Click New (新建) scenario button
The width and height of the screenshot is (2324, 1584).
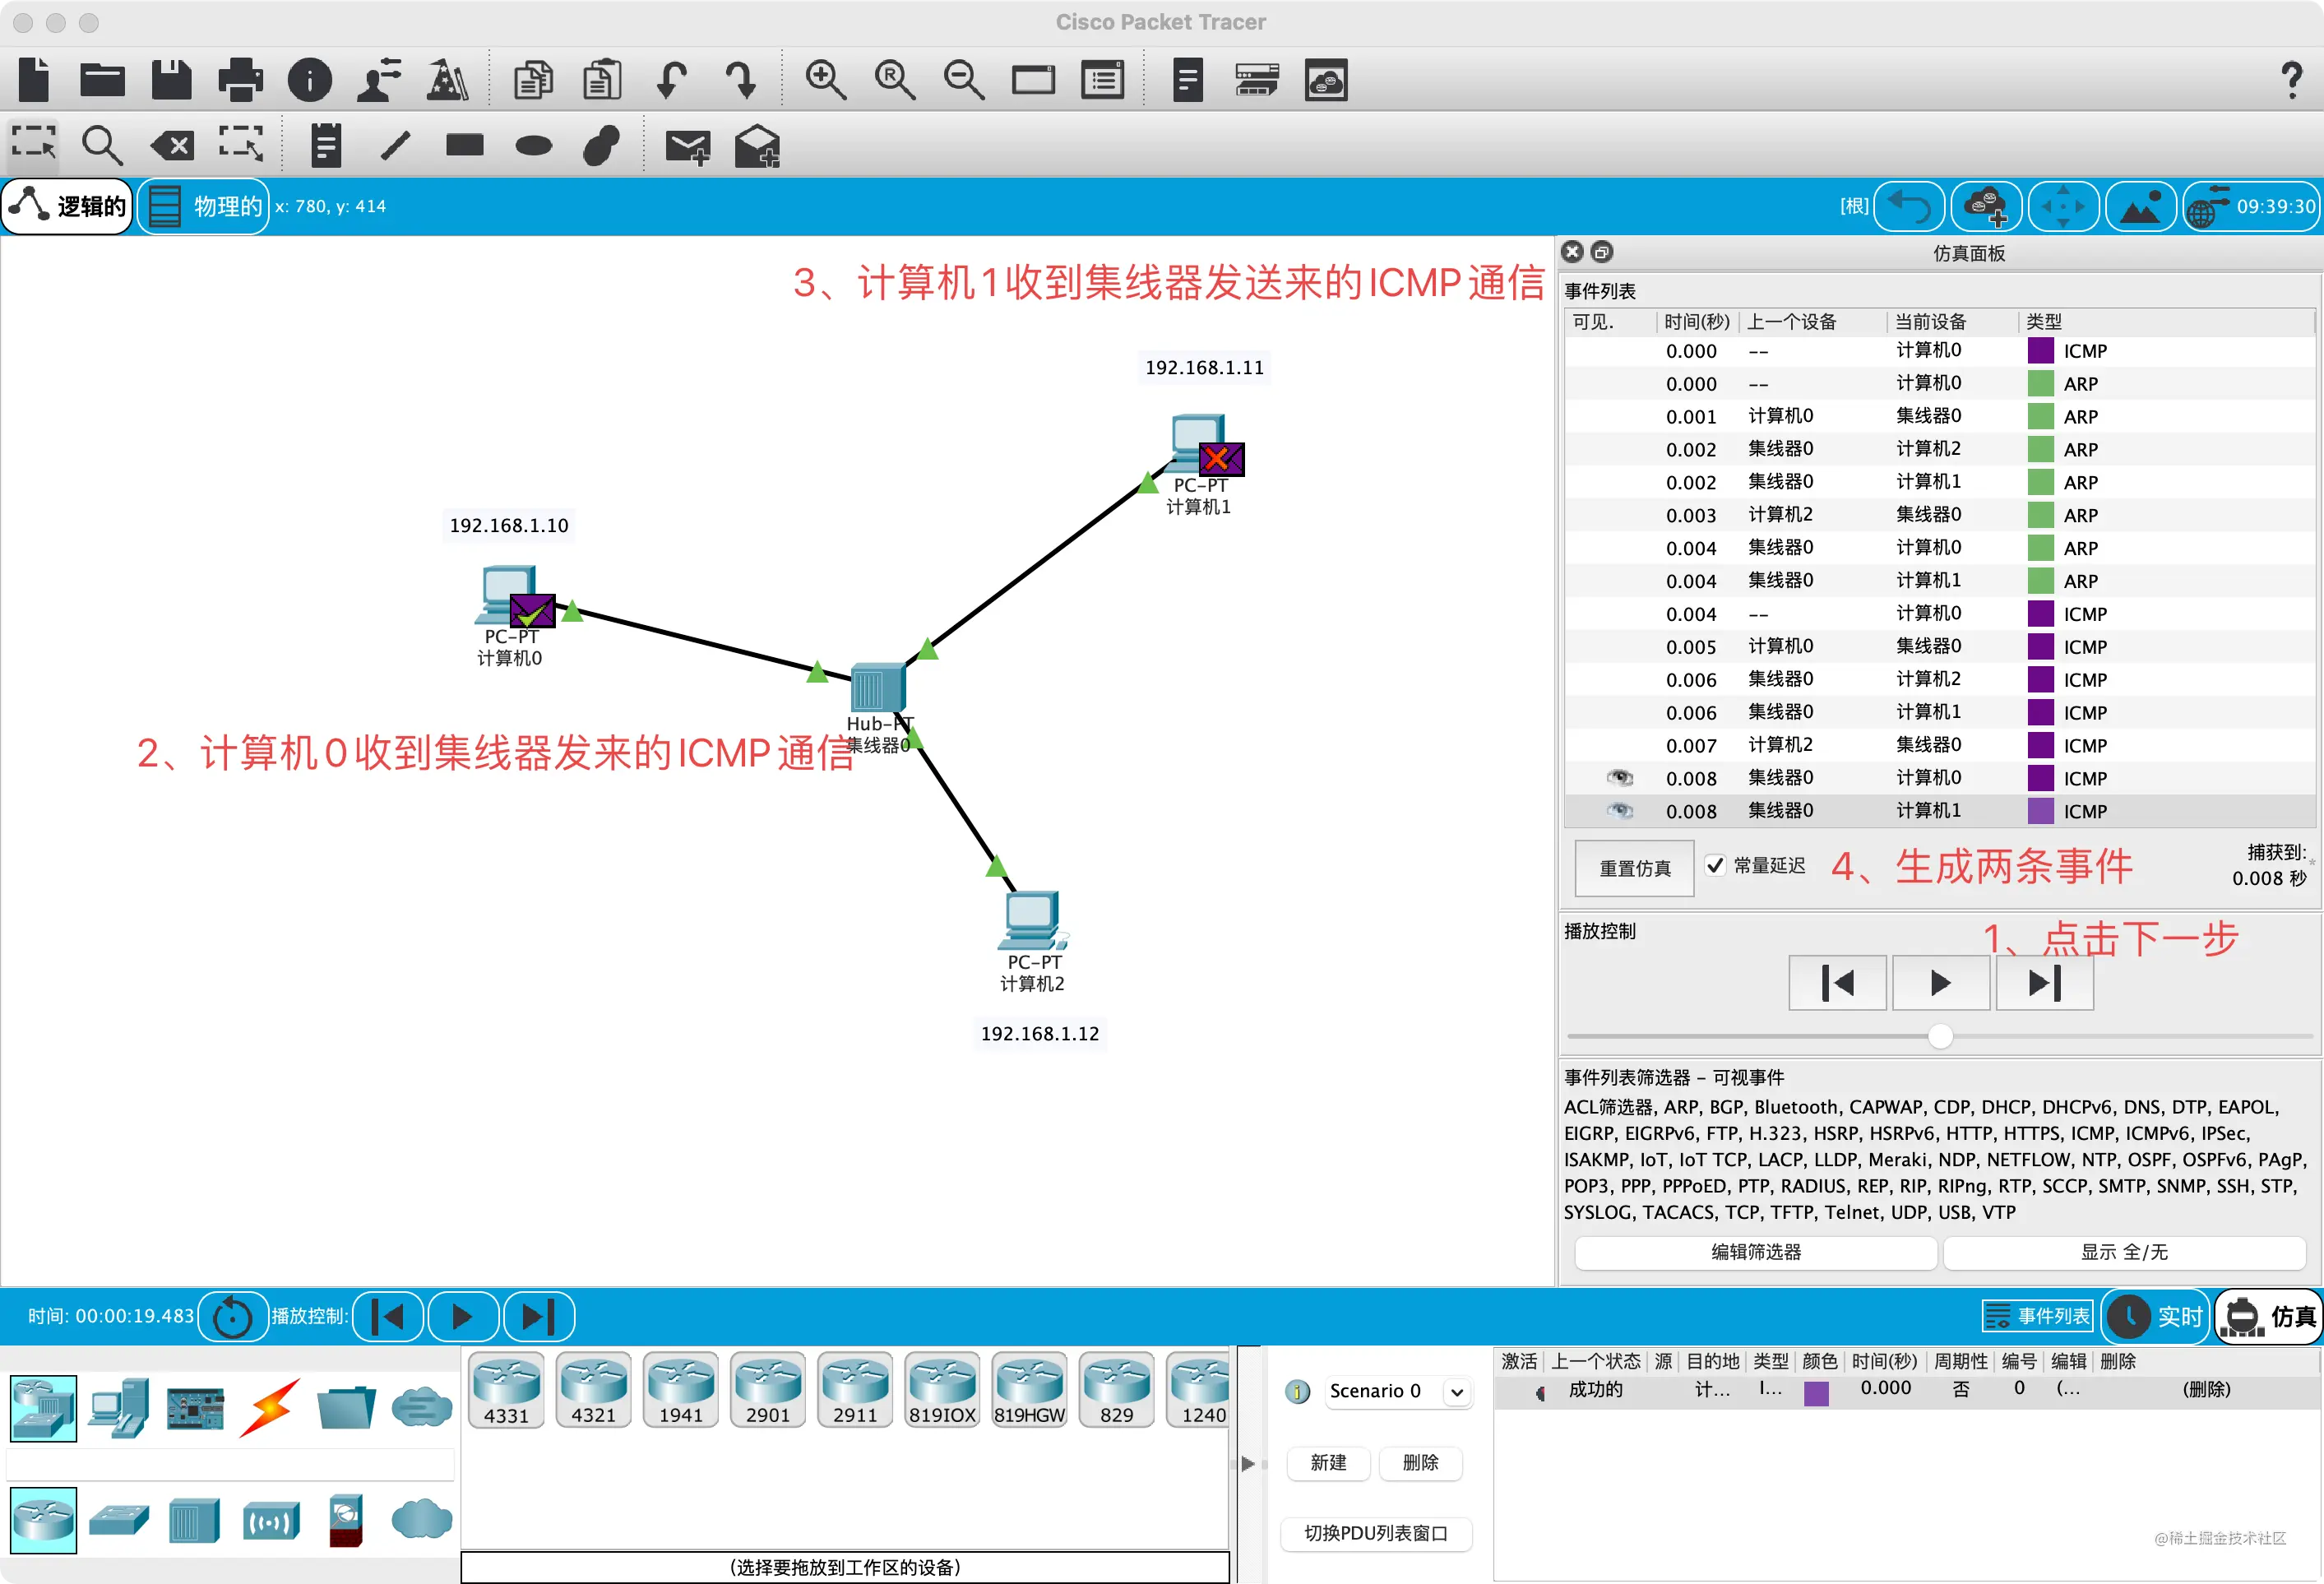pyautogui.click(x=1328, y=1463)
